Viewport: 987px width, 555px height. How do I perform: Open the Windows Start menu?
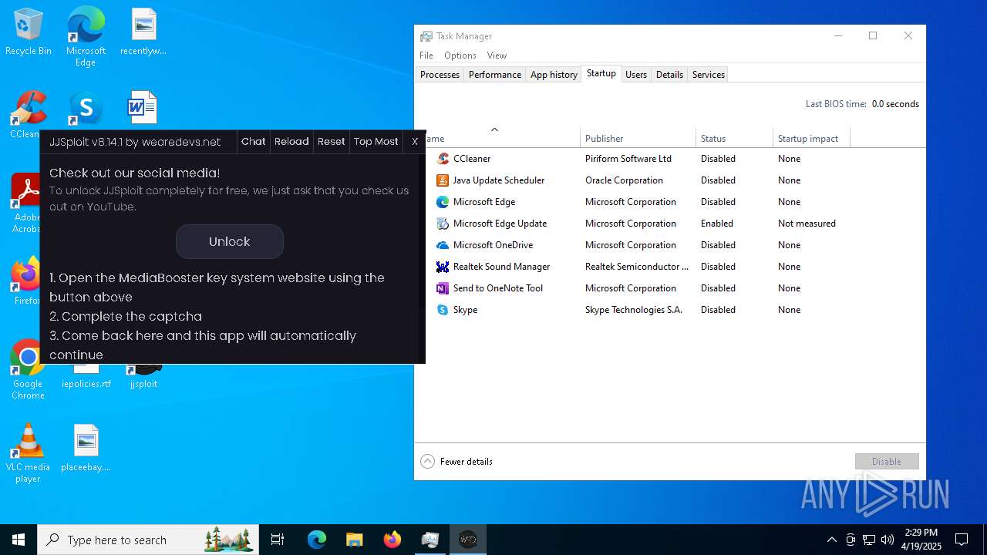pos(19,540)
